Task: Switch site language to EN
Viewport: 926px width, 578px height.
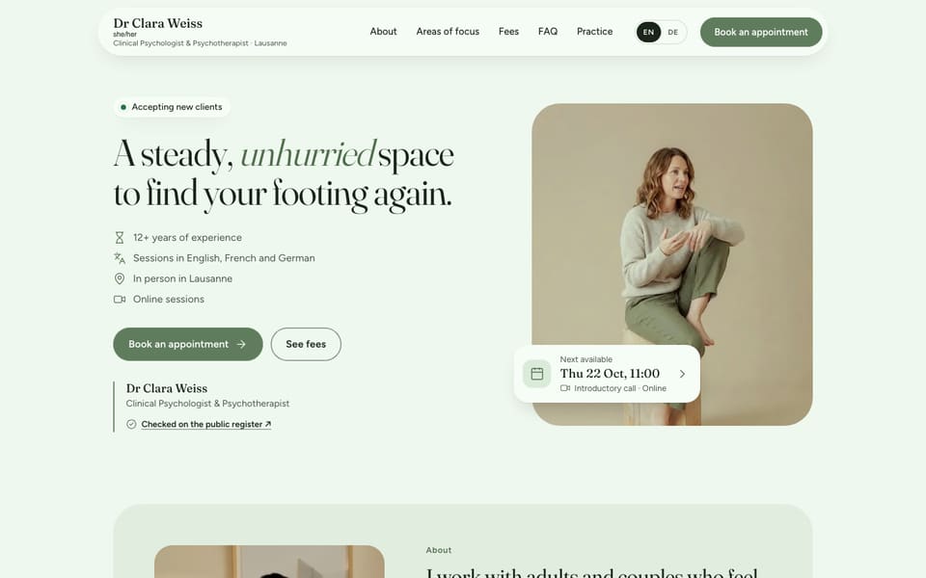Action: pos(648,32)
